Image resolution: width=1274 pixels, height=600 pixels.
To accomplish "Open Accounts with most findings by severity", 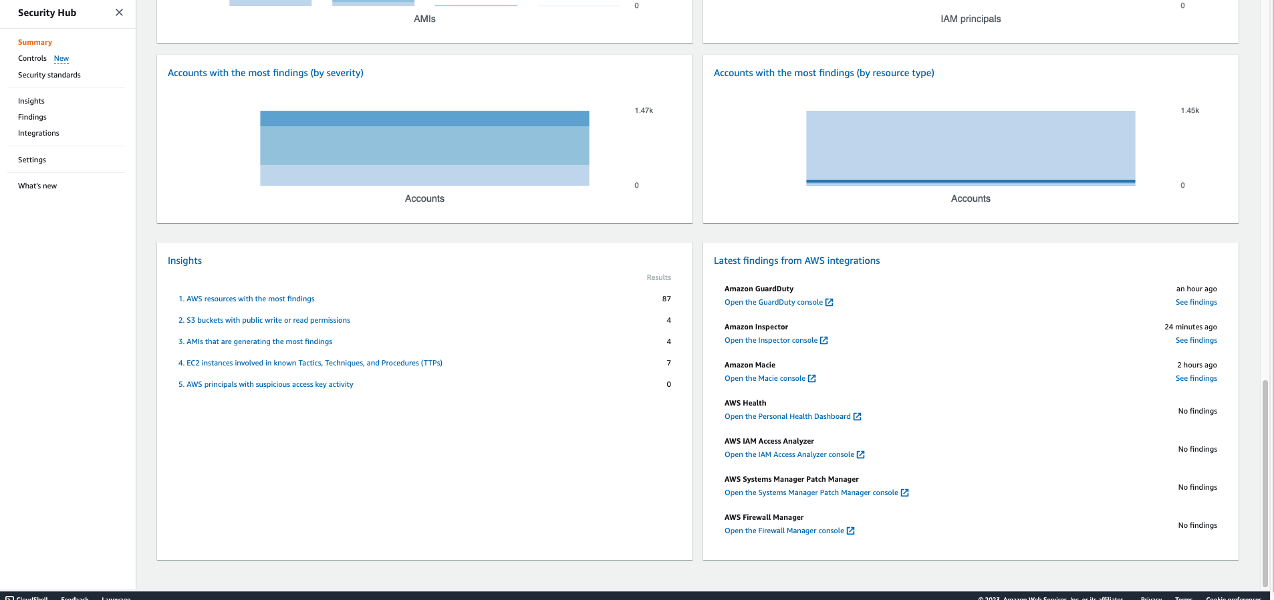I will [x=265, y=73].
